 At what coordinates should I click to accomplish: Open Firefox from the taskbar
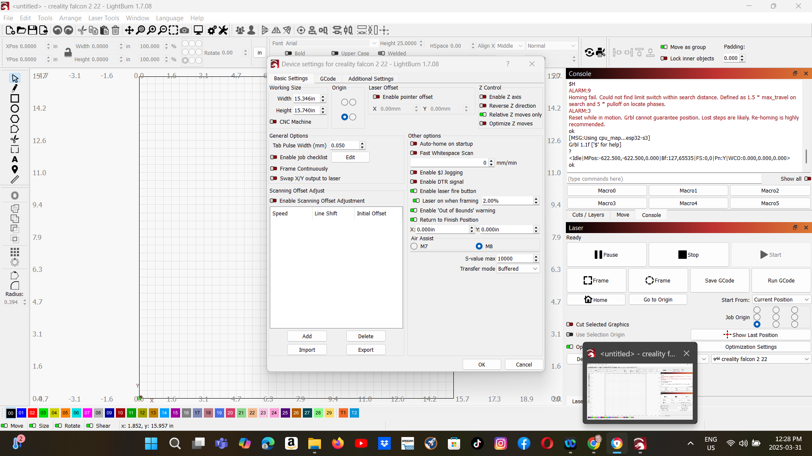click(337, 443)
